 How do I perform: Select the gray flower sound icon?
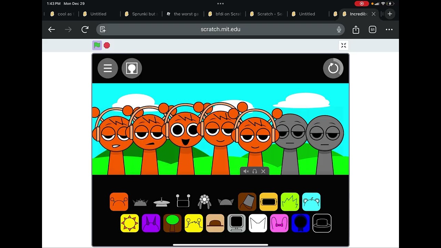pos(204,201)
